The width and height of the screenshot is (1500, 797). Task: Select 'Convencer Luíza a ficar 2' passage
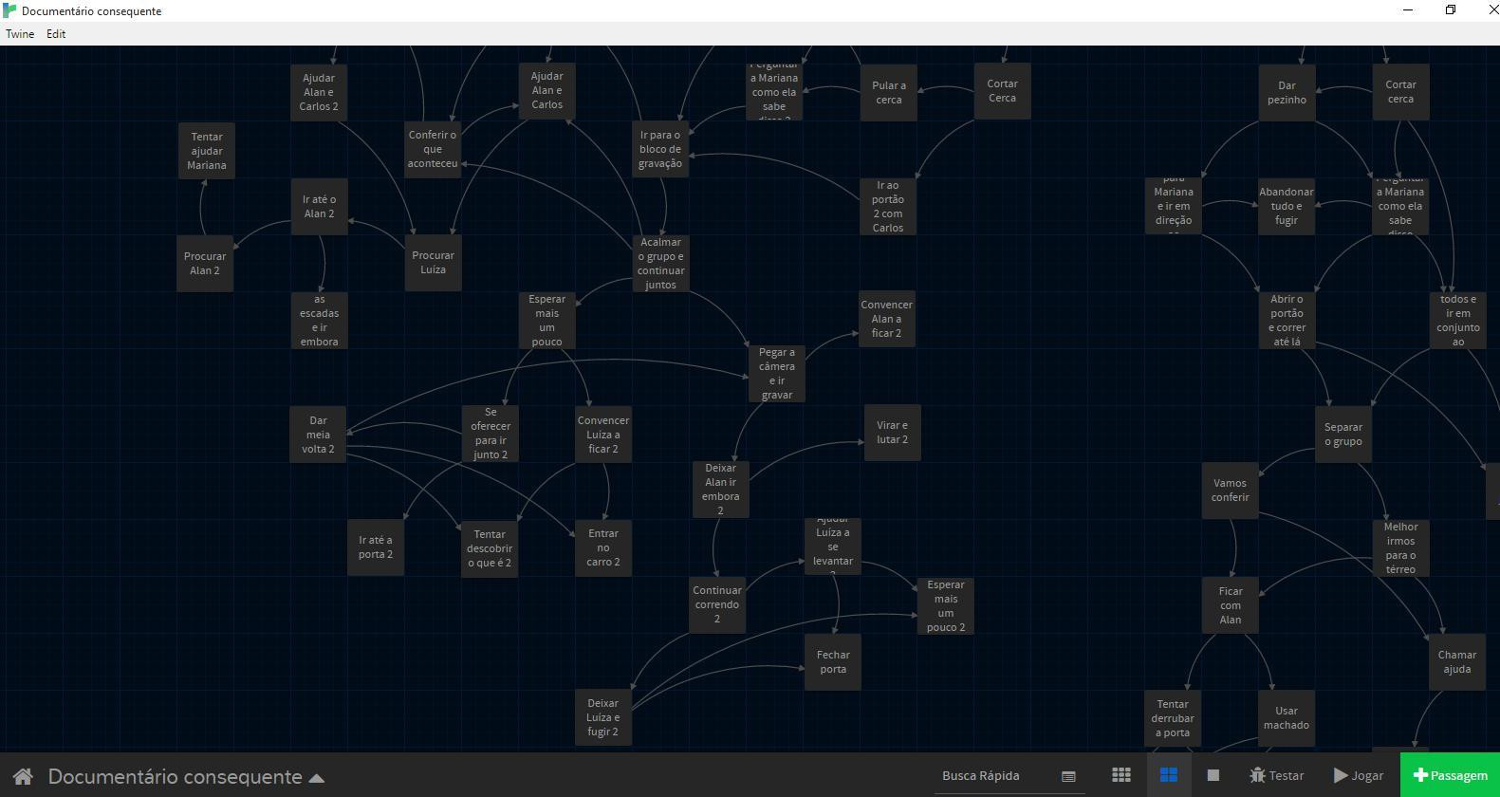point(603,435)
